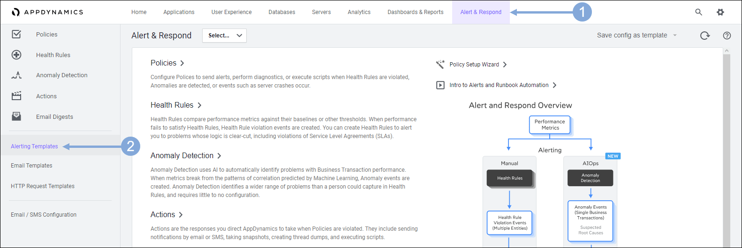Click the Anomaly Detection box in overview diagram
Image resolution: width=742 pixels, height=248 pixels.
tap(590, 178)
